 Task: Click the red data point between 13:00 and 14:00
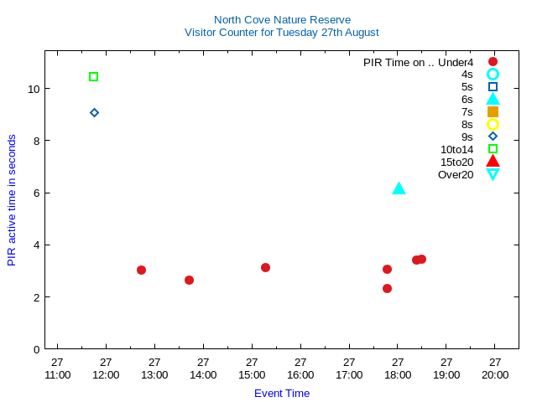(189, 280)
